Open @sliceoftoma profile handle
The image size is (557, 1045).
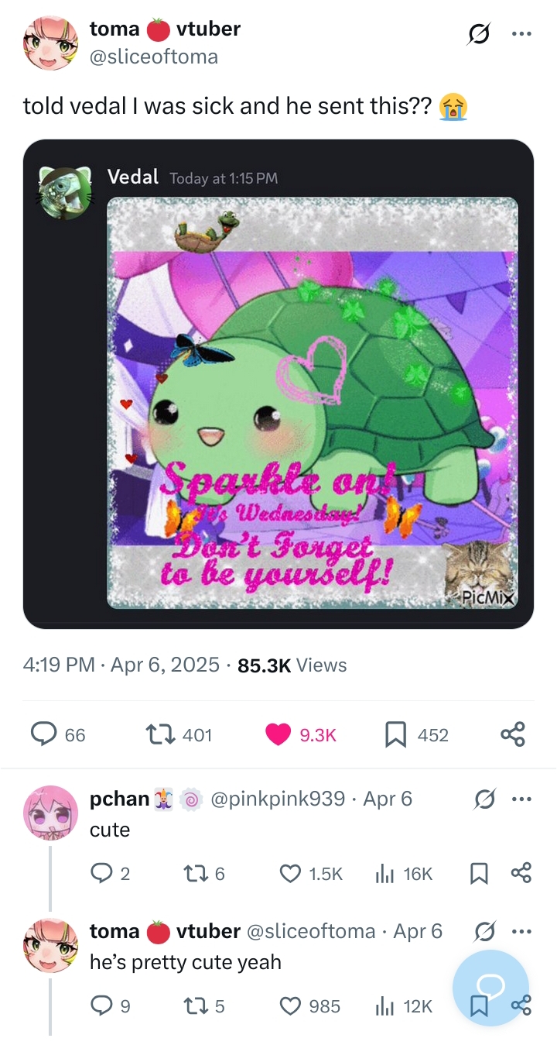click(x=154, y=57)
